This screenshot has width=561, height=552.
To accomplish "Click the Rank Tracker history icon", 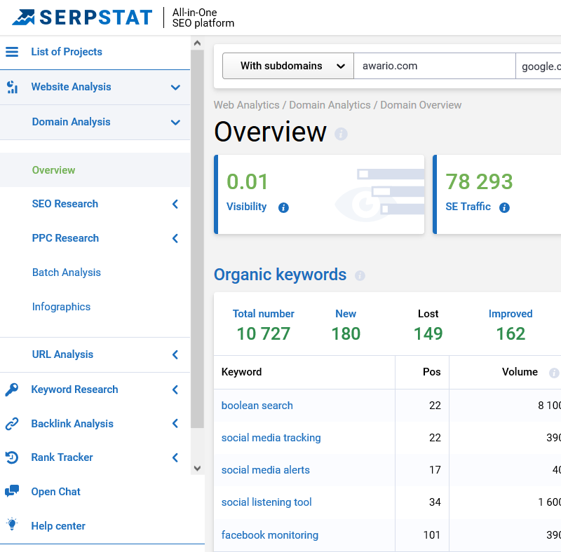I will click(x=12, y=457).
